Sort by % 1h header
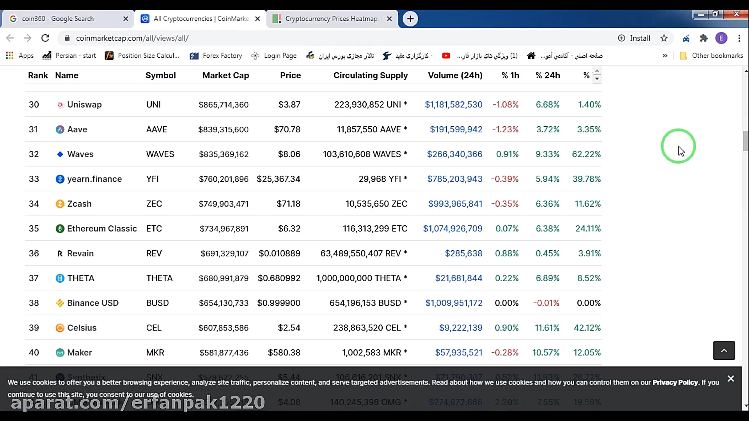 (x=510, y=76)
